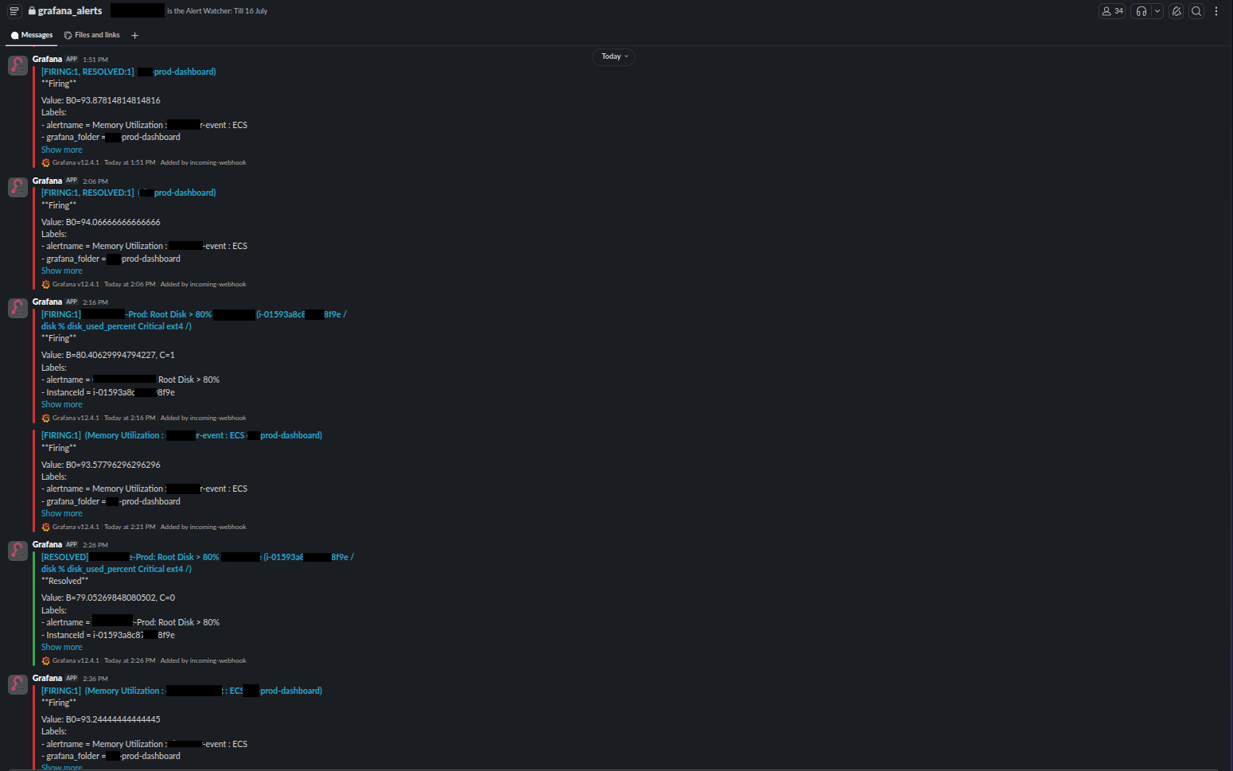
Task: Open the FIRING:1, RESOLVED:1 alert title at 1:51 PM
Action: coord(128,72)
